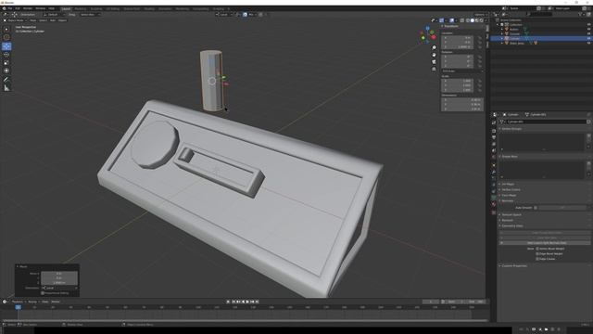
Task: Open the Add menu in viewport header
Action: tap(53, 20)
